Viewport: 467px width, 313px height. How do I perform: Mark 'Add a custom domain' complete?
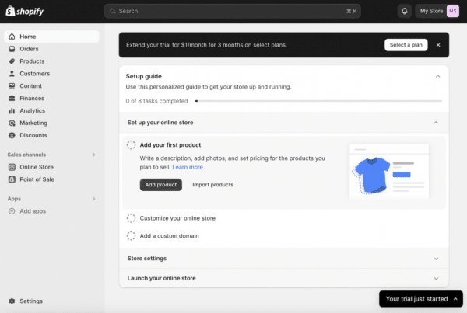131,235
